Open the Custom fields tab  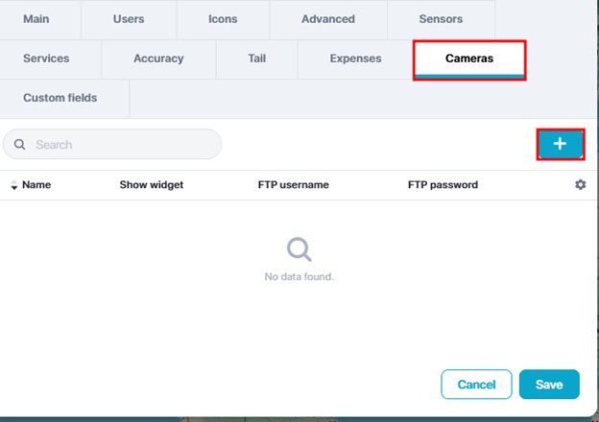click(60, 98)
